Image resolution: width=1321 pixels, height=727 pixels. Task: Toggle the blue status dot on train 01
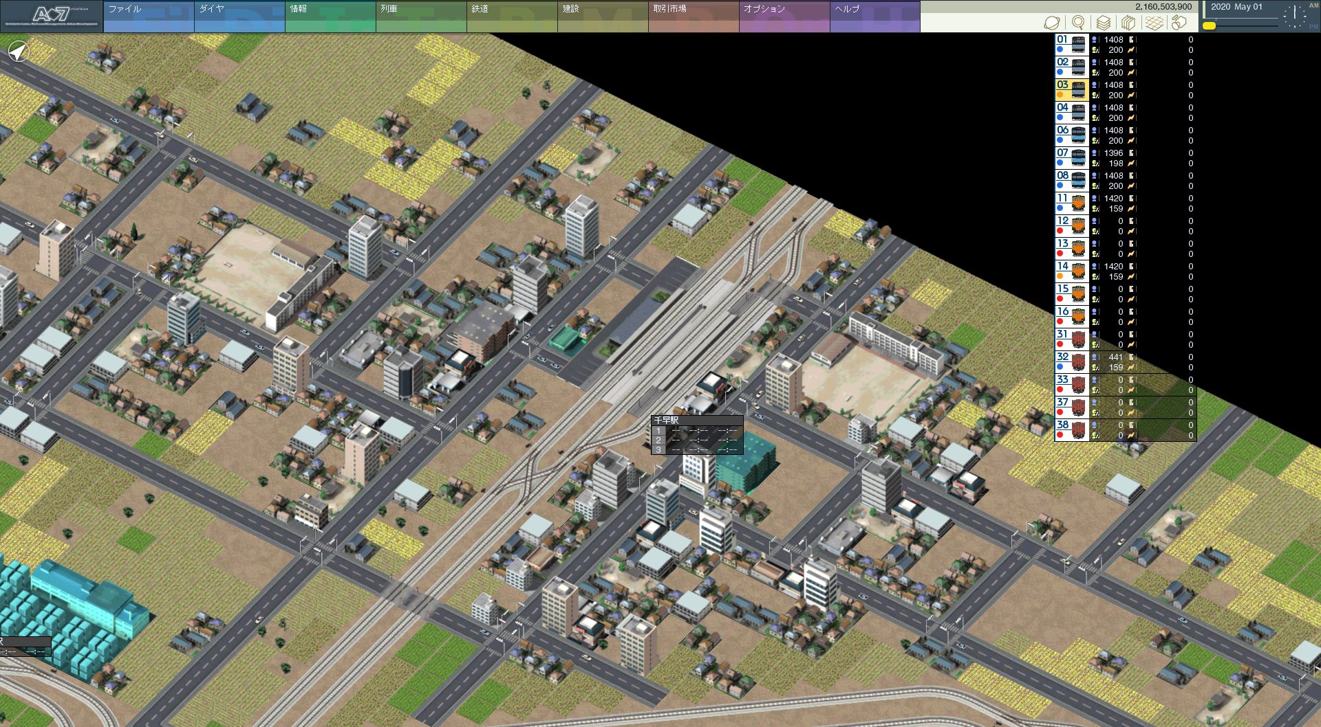pos(1060,50)
